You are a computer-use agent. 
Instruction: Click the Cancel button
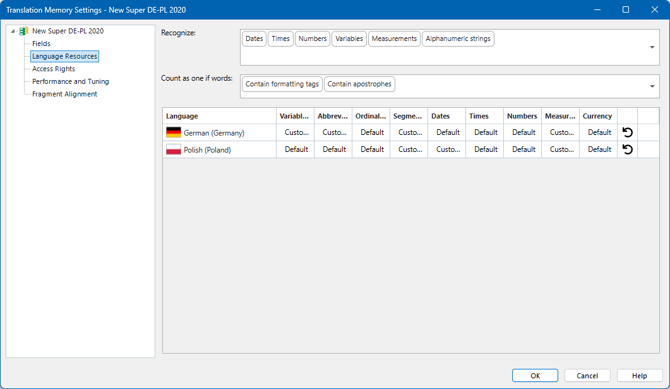pos(587,376)
